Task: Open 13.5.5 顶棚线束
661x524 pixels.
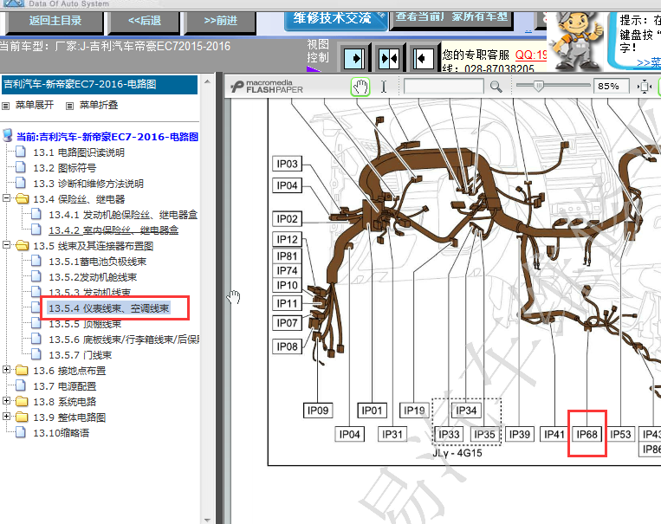Action: 85,324
